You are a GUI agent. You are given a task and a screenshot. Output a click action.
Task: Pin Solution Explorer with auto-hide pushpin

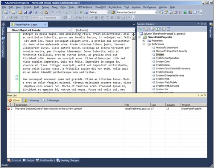click(202, 24)
